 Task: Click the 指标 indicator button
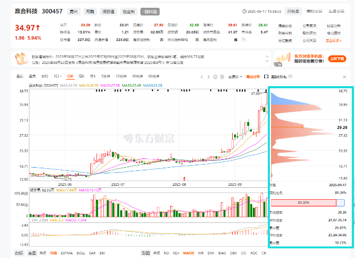click(19, 253)
